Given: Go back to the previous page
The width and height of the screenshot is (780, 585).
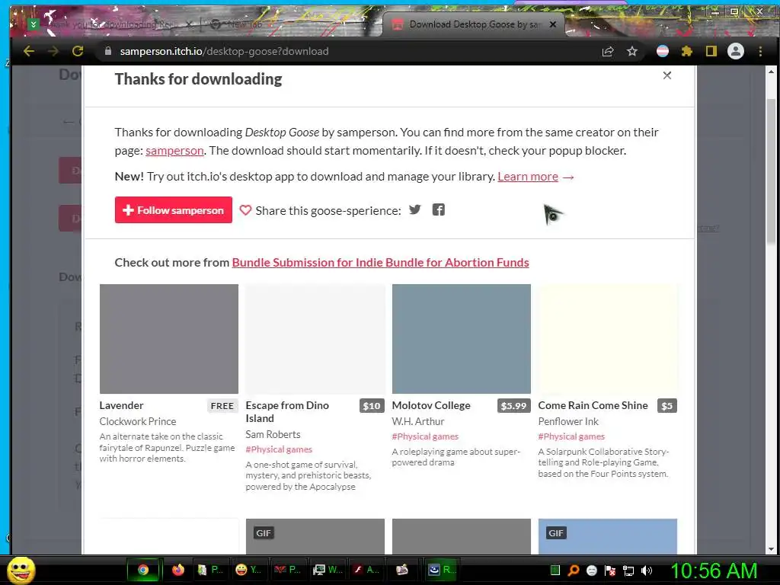Looking at the screenshot, I should click(29, 51).
